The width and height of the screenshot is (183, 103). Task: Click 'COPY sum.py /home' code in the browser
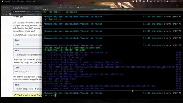[22, 72]
